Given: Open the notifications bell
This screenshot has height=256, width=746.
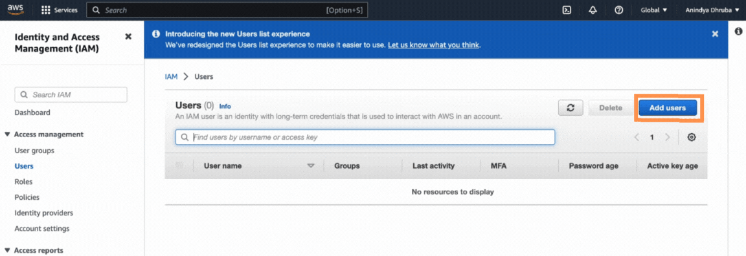Looking at the screenshot, I should [593, 10].
